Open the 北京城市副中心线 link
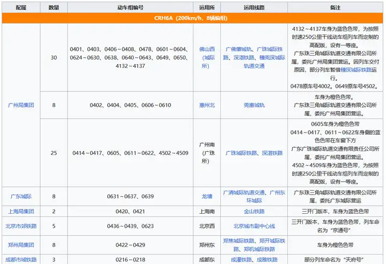 (x=254, y=226)
